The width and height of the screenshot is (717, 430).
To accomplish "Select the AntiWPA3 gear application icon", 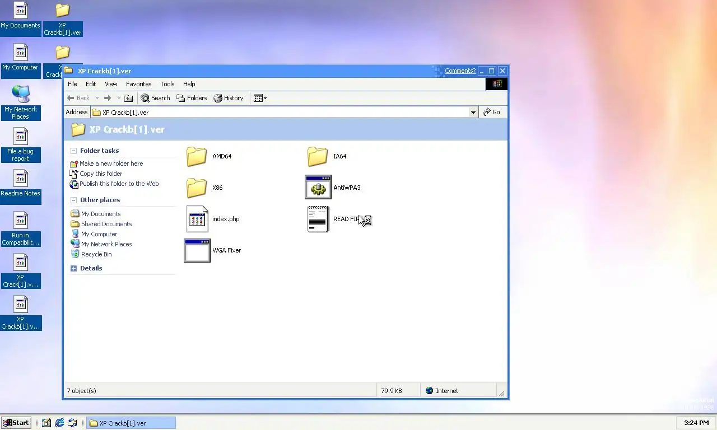I will pos(318,187).
